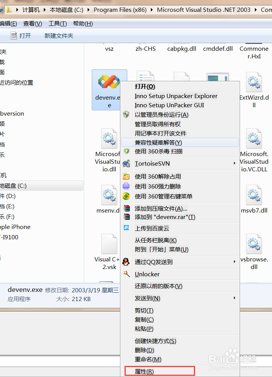Open the 编辑(E) menu
The image size is (272, 377).
pyautogui.click(x=8, y=24)
